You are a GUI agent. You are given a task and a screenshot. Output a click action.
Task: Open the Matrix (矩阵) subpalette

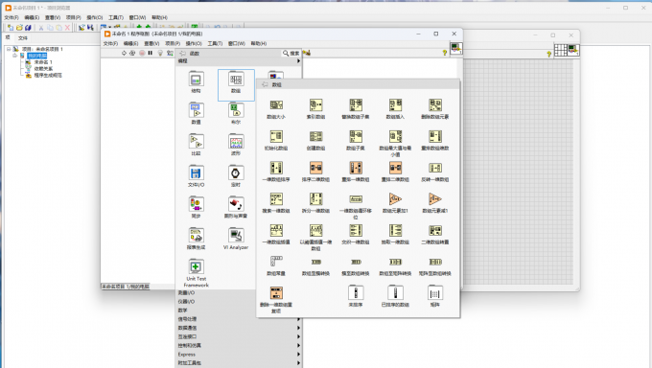(435, 297)
